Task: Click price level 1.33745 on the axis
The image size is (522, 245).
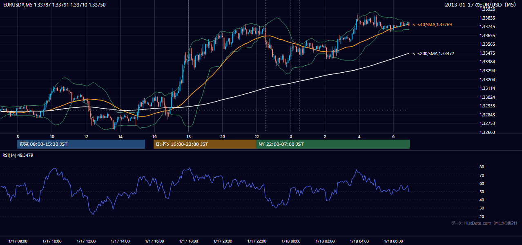Action: [x=487, y=27]
